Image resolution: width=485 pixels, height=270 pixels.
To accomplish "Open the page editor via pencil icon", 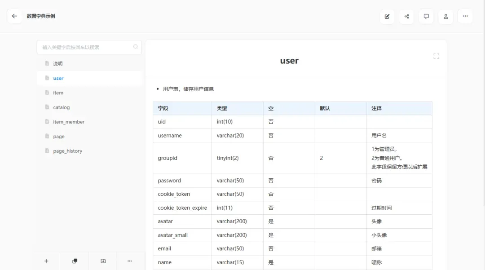I will [387, 17].
